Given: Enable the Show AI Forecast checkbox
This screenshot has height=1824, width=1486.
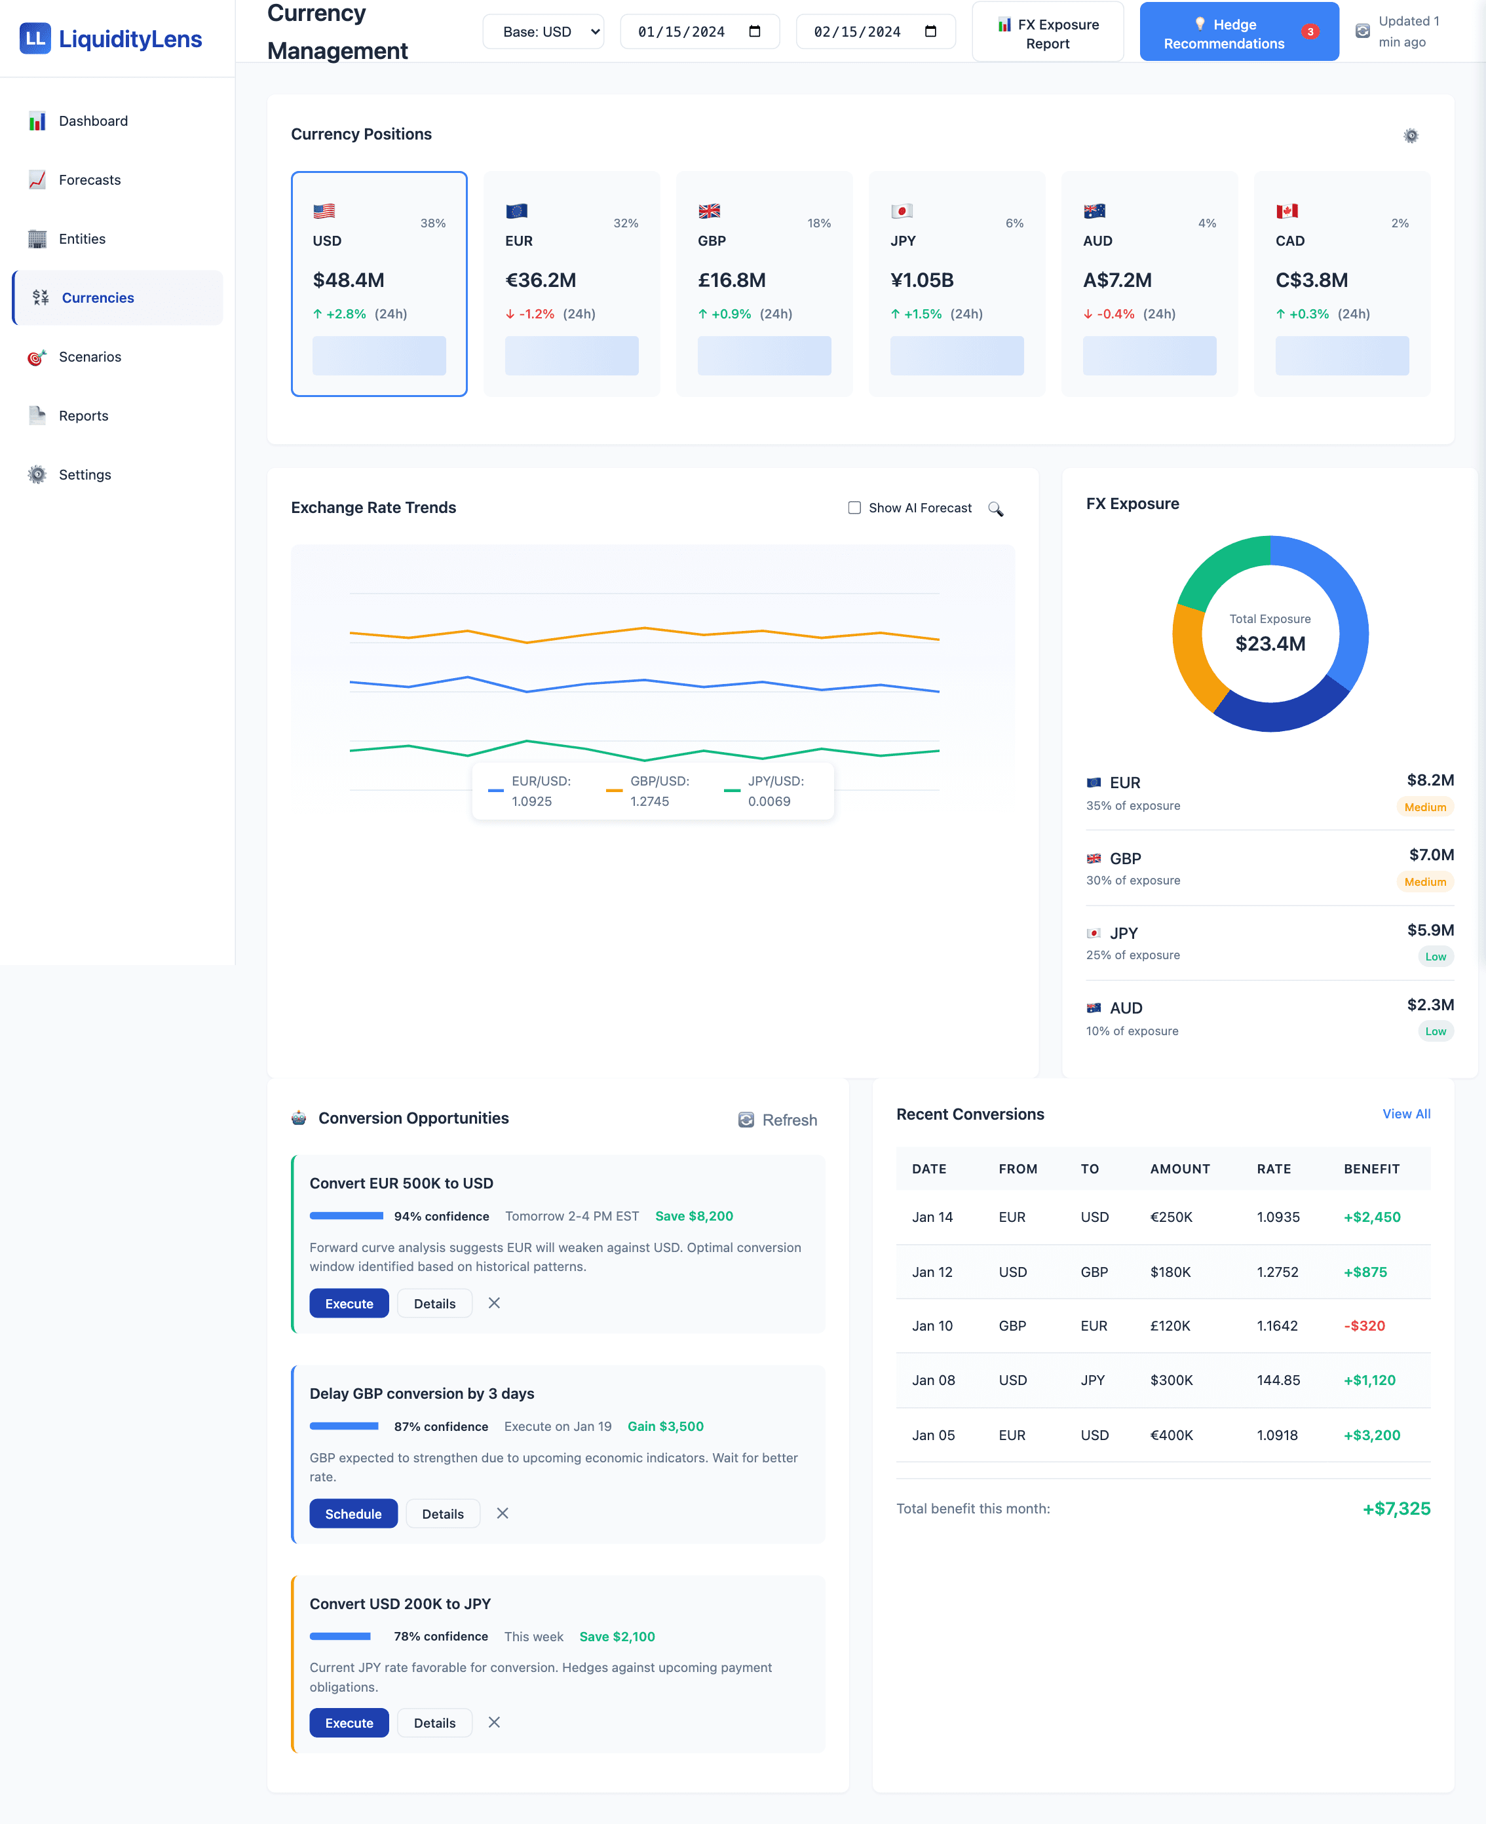Looking at the screenshot, I should pyautogui.click(x=854, y=508).
